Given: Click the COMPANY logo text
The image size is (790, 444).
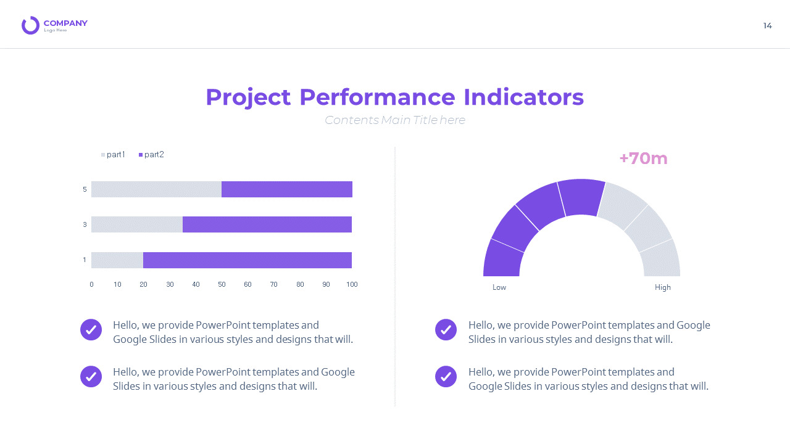Looking at the screenshot, I should [x=65, y=23].
